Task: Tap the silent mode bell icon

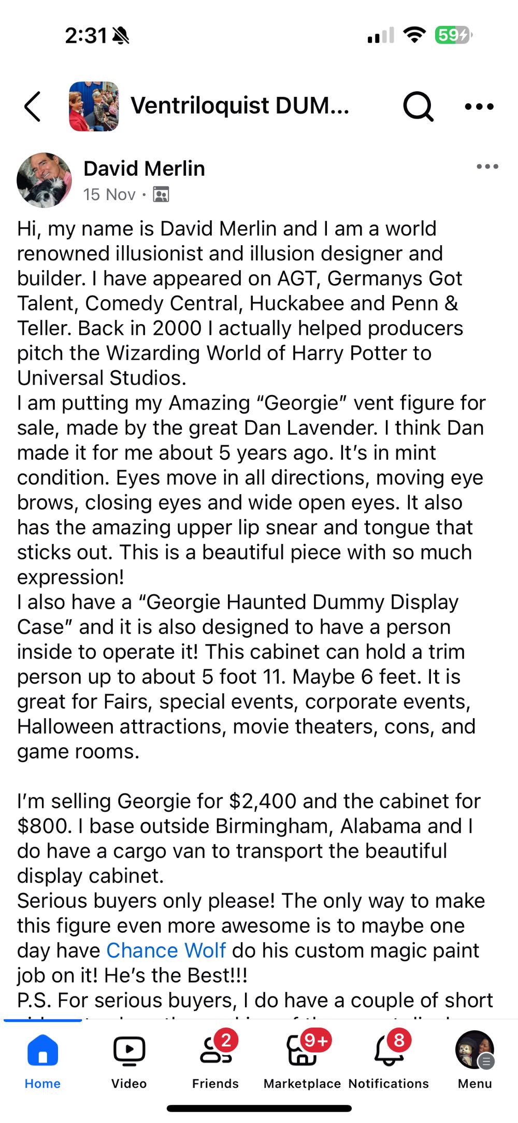Action: pyautogui.click(x=121, y=36)
